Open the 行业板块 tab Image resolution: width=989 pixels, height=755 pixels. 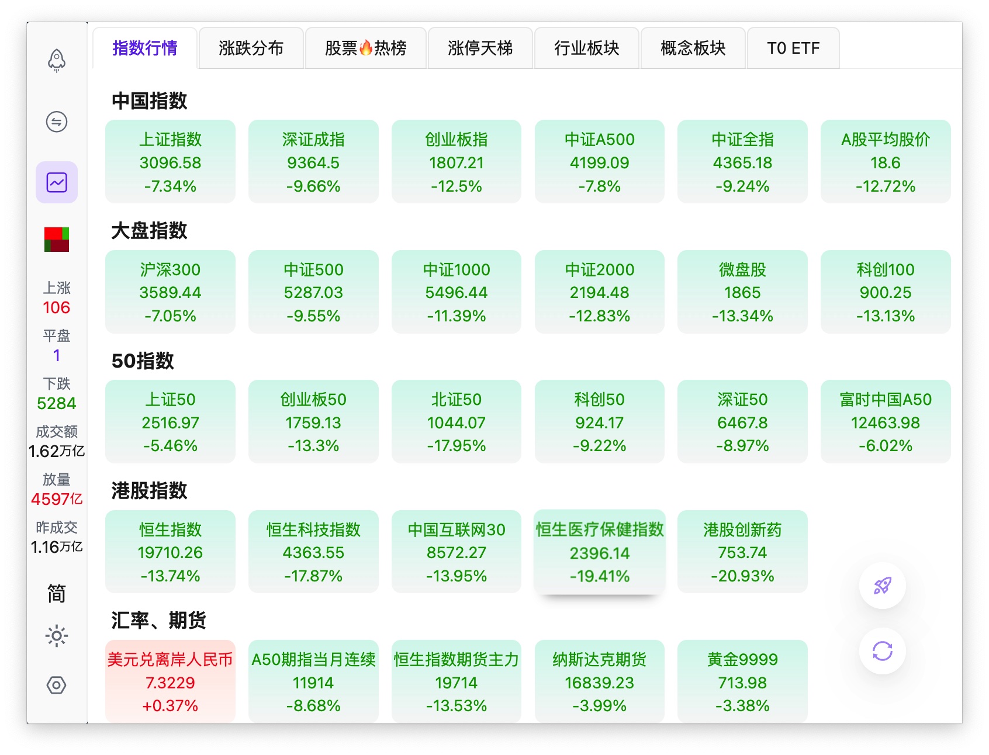coord(587,48)
